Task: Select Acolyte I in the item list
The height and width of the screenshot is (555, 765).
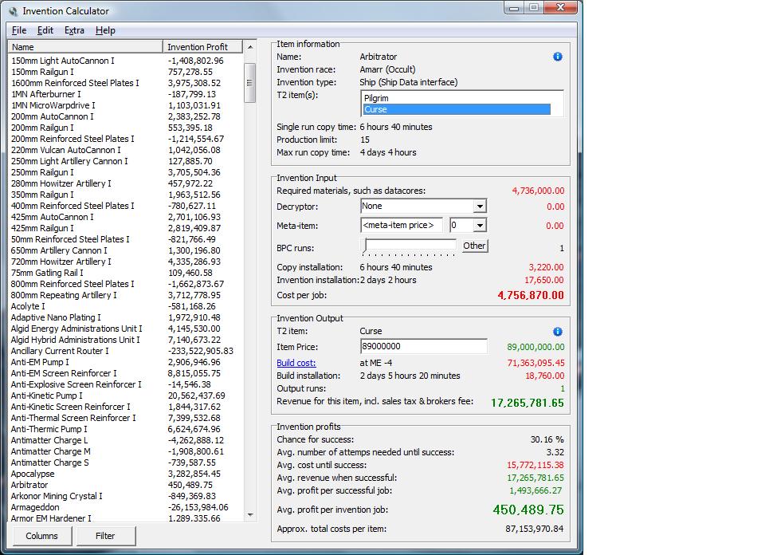Action: point(126,306)
